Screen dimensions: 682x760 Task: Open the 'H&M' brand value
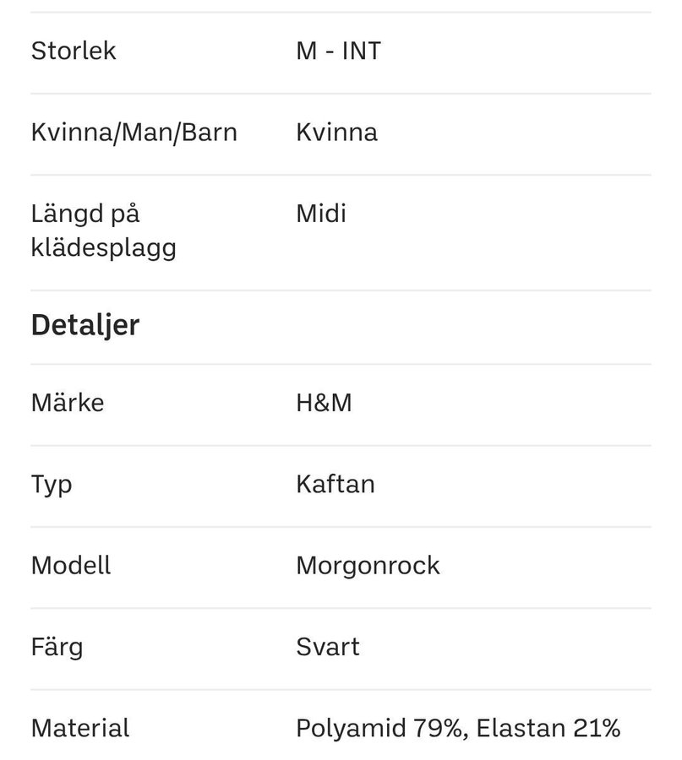click(324, 403)
